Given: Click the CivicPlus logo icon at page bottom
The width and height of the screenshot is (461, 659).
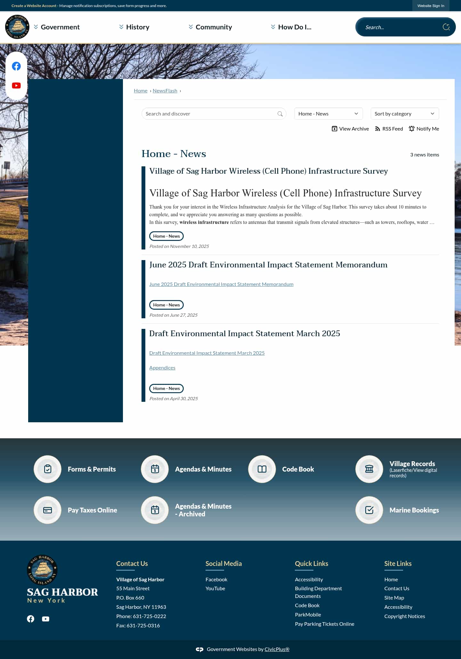Looking at the screenshot, I should click(x=199, y=649).
